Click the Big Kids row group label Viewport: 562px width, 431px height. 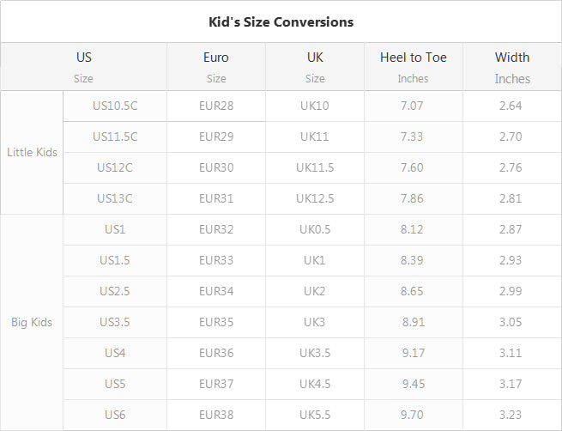pos(32,322)
